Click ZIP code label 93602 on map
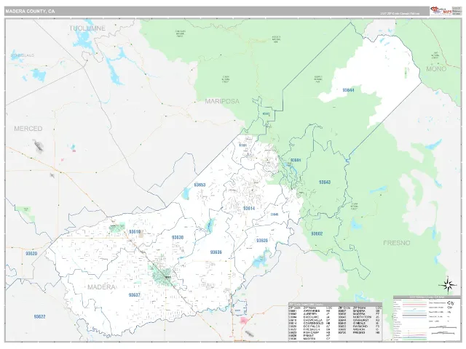 pos(317,233)
